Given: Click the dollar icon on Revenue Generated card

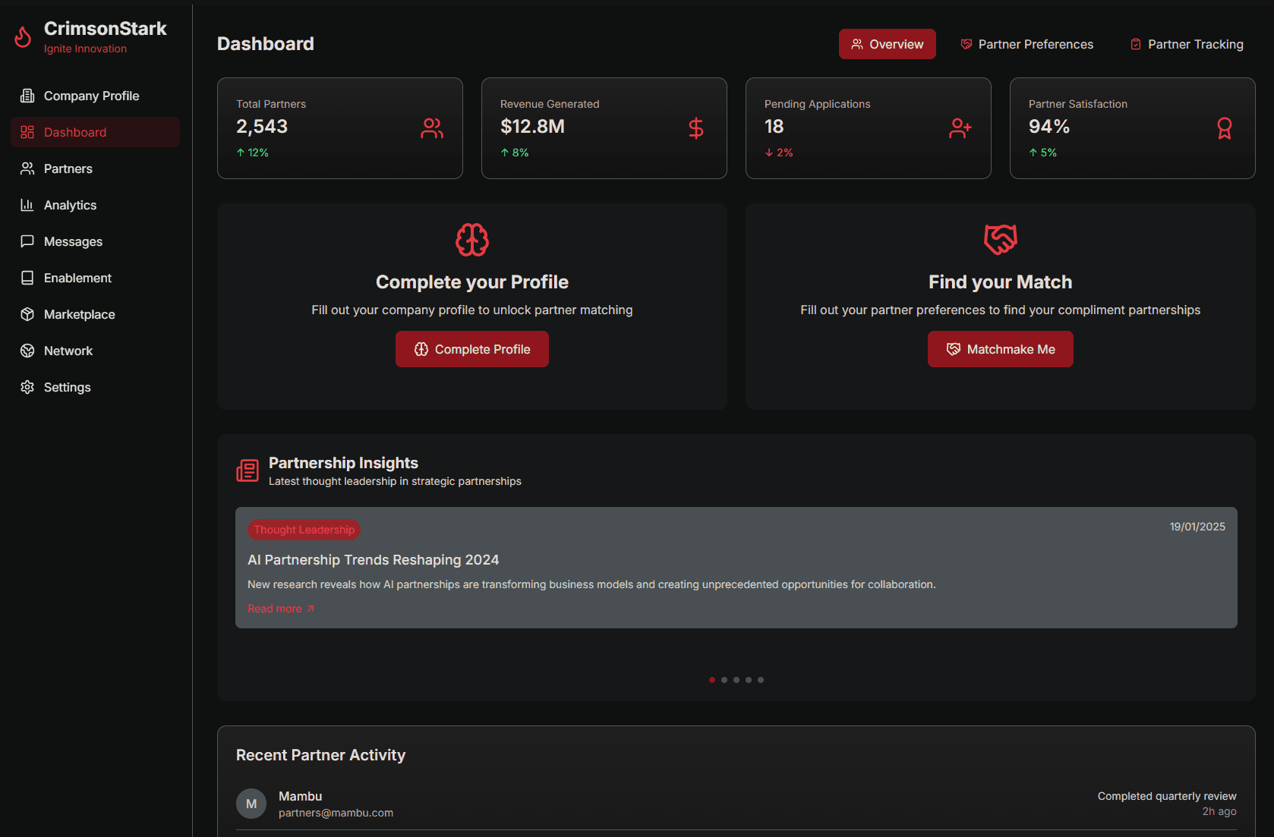Looking at the screenshot, I should pos(696,128).
